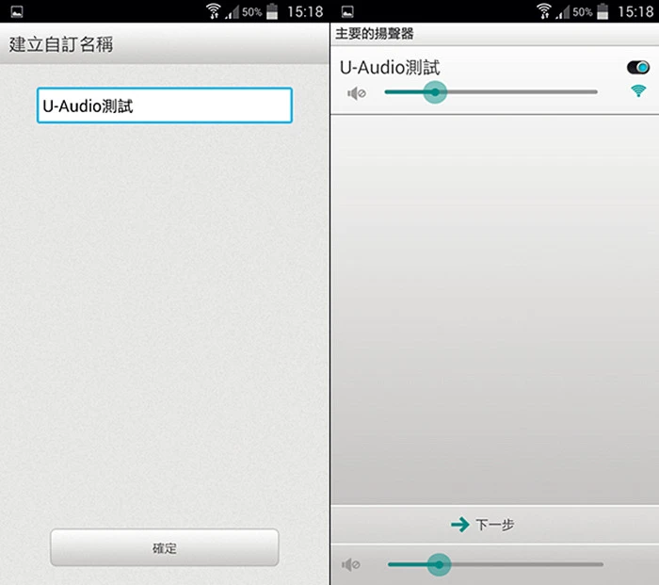Toggle the U-Audio測試 speaker switch
Image resolution: width=659 pixels, height=585 pixels.
(638, 67)
